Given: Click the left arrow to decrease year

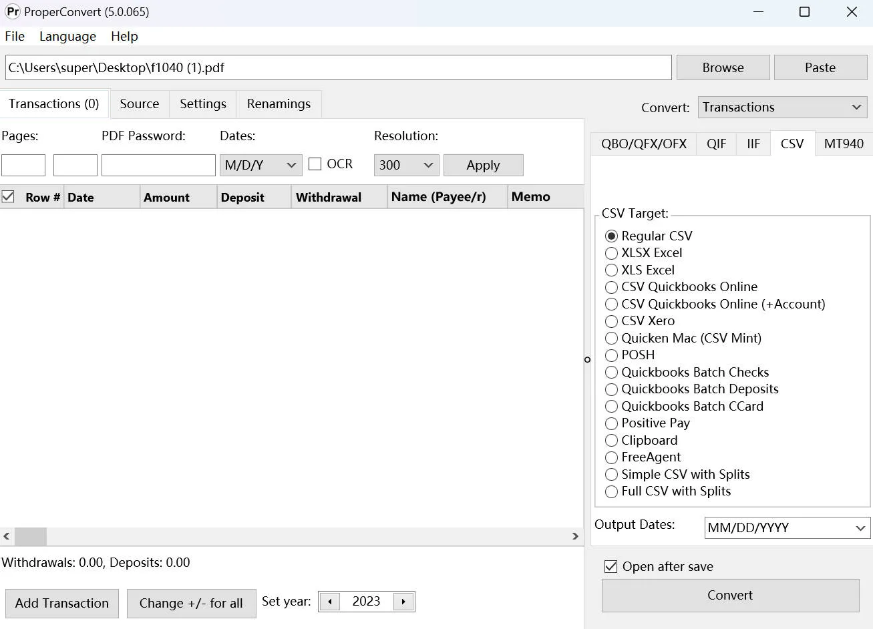Looking at the screenshot, I should coord(329,601).
